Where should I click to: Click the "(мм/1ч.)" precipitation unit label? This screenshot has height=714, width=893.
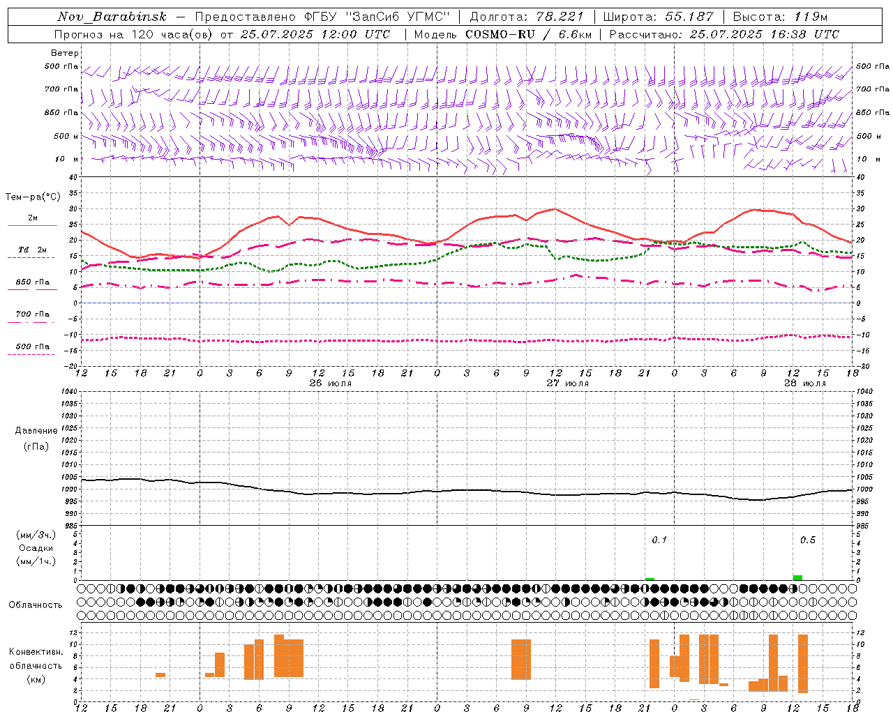pyautogui.click(x=36, y=561)
